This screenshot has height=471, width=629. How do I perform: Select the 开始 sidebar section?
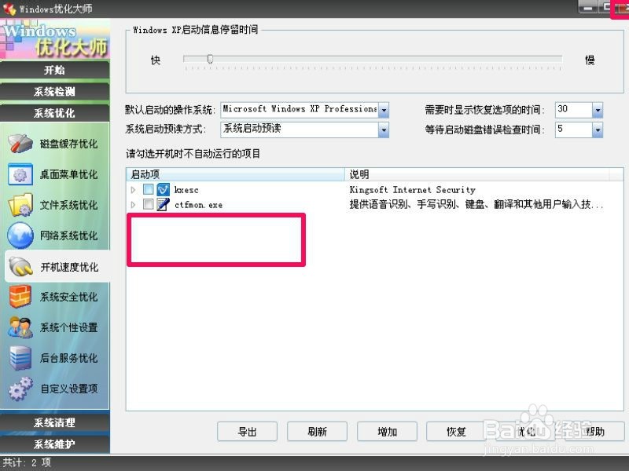click(54, 71)
